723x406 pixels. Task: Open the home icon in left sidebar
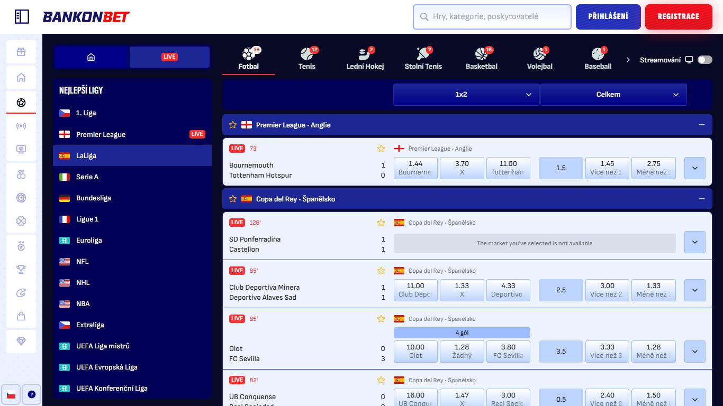tap(21, 77)
